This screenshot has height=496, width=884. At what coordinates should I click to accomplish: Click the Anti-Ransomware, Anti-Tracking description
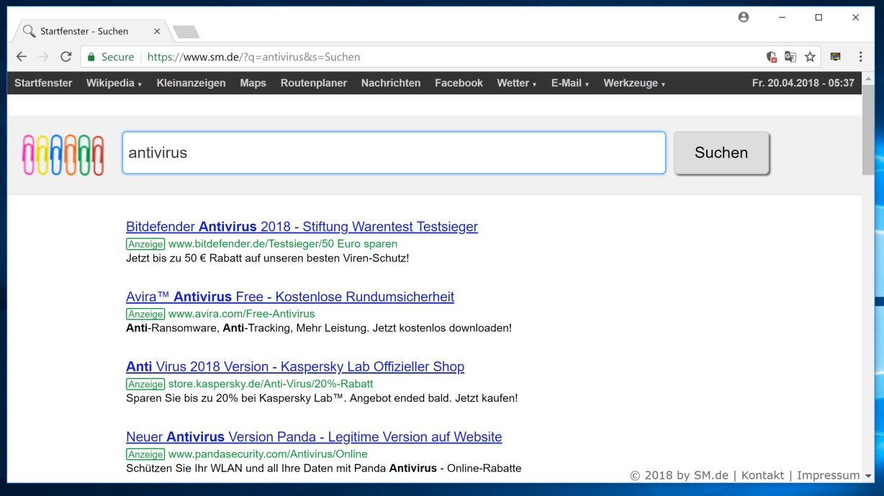pos(319,328)
